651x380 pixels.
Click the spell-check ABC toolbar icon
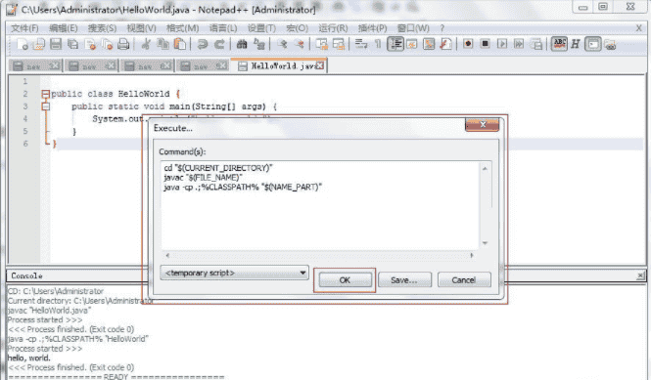point(559,44)
